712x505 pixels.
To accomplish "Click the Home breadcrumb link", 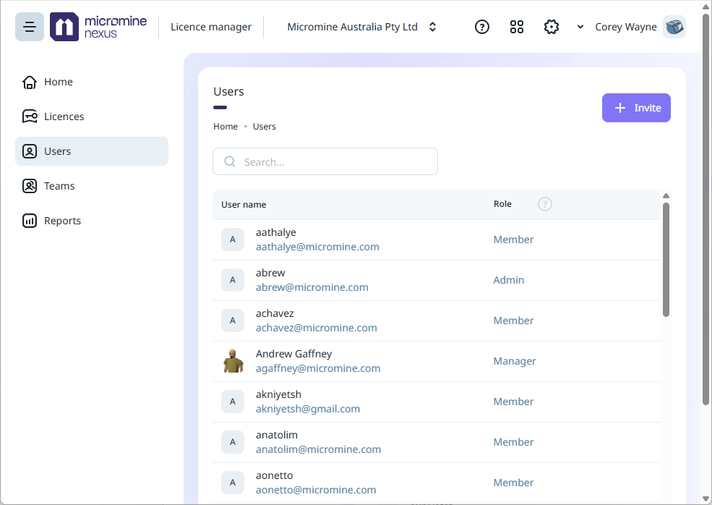I will coord(226,127).
